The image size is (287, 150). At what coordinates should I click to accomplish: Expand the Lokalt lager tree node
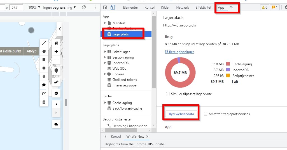point(105,52)
